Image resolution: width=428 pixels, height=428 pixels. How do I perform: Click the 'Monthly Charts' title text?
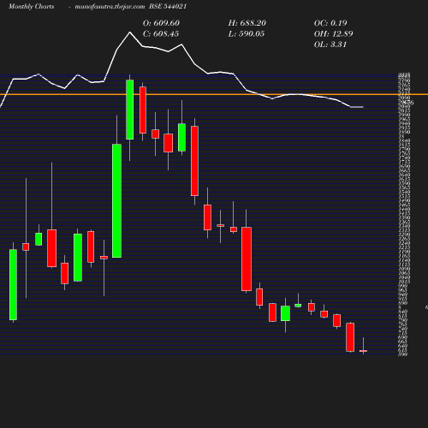[x=32, y=6]
